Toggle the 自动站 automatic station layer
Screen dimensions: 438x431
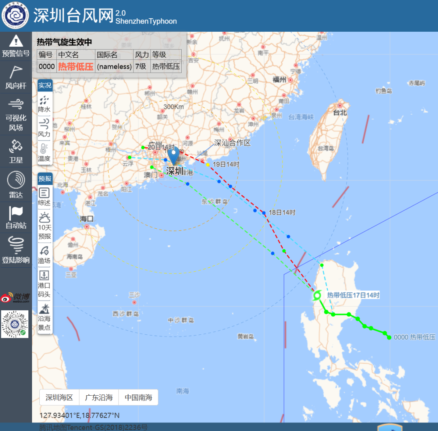pos(16,217)
